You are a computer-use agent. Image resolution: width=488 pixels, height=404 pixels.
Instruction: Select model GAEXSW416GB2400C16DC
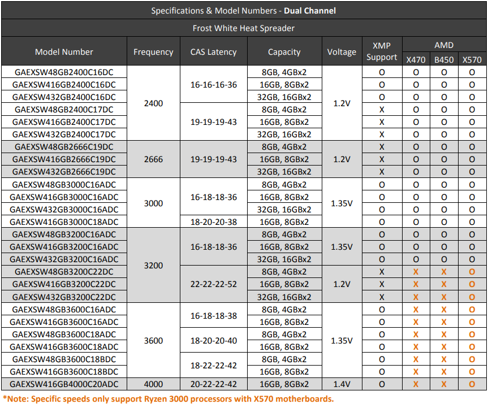64,85
